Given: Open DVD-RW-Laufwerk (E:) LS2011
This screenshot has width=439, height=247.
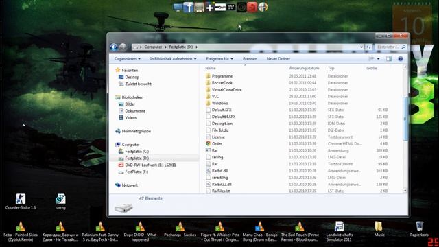Looking at the screenshot, I should tap(150, 165).
